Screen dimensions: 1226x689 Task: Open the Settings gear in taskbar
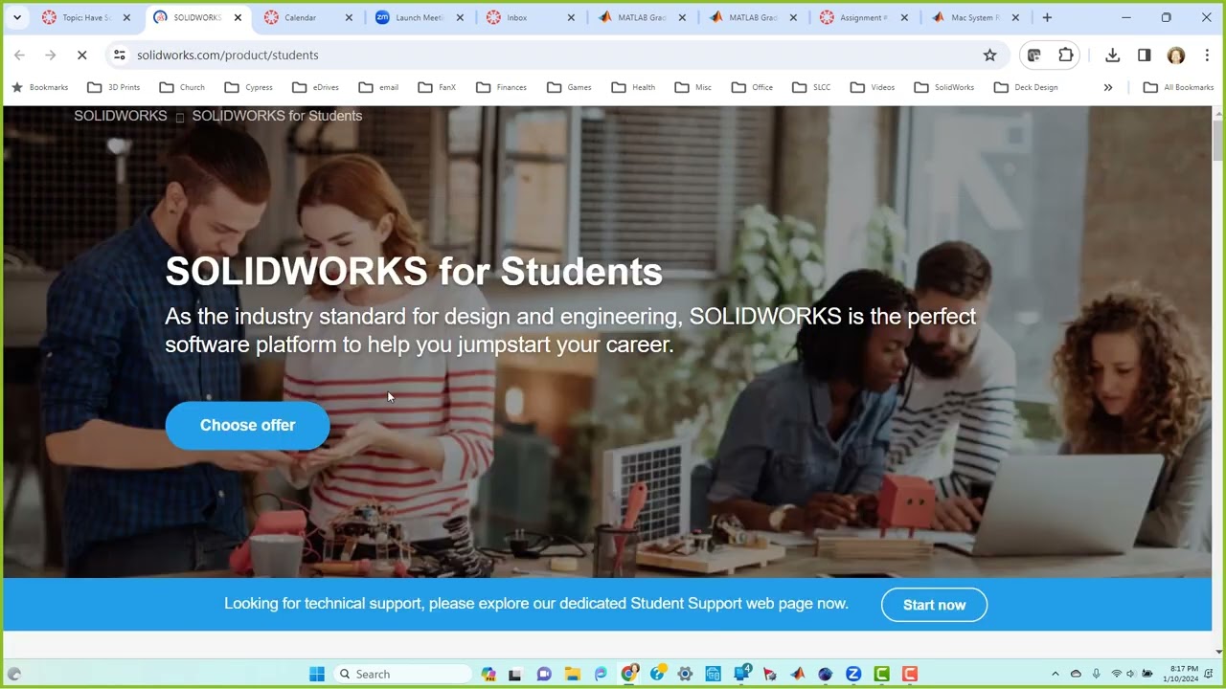[685, 675]
